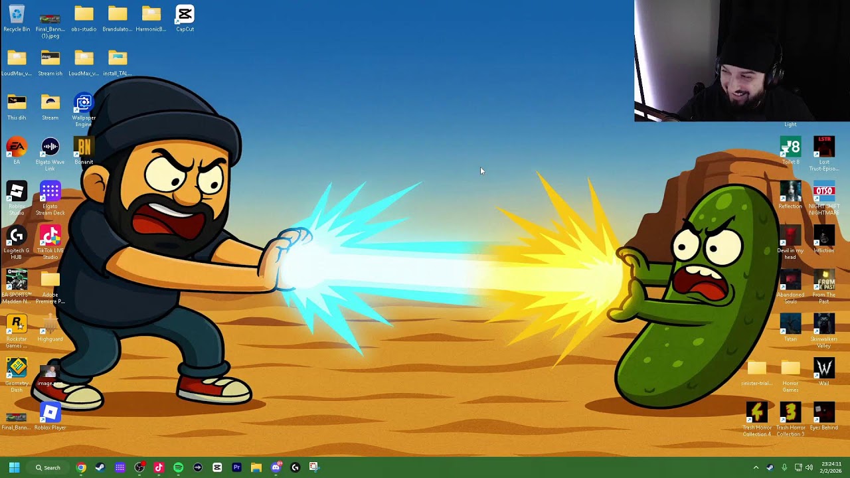The width and height of the screenshot is (850, 478).
Task: Open the sinister-trial folder
Action: [757, 372]
